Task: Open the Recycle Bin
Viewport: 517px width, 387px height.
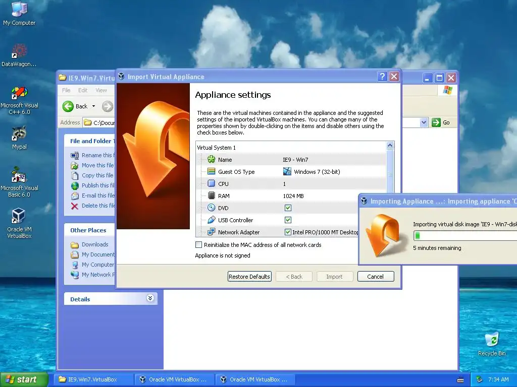Action: (492, 344)
